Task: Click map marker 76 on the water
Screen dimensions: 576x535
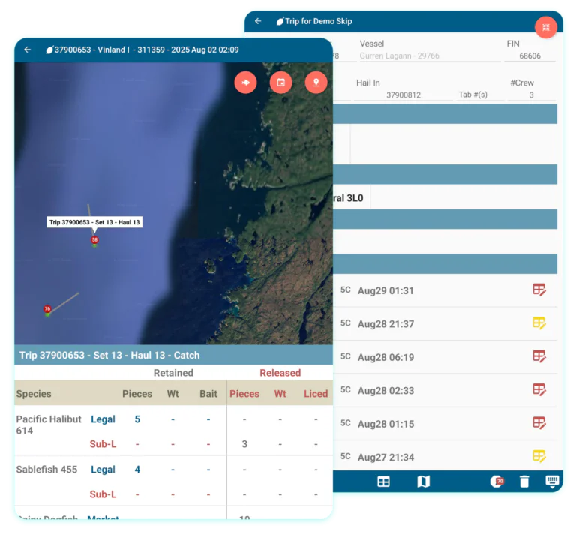Action: (47, 309)
